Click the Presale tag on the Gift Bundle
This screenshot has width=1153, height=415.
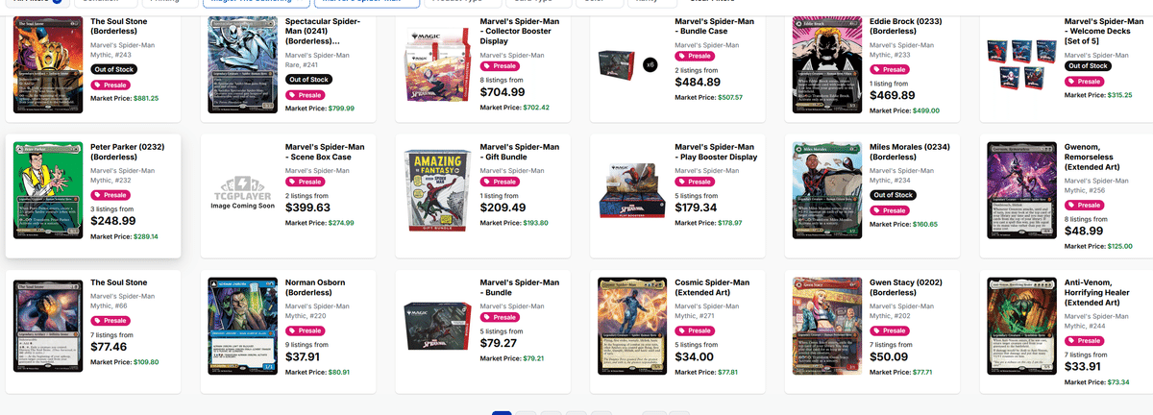501,181
